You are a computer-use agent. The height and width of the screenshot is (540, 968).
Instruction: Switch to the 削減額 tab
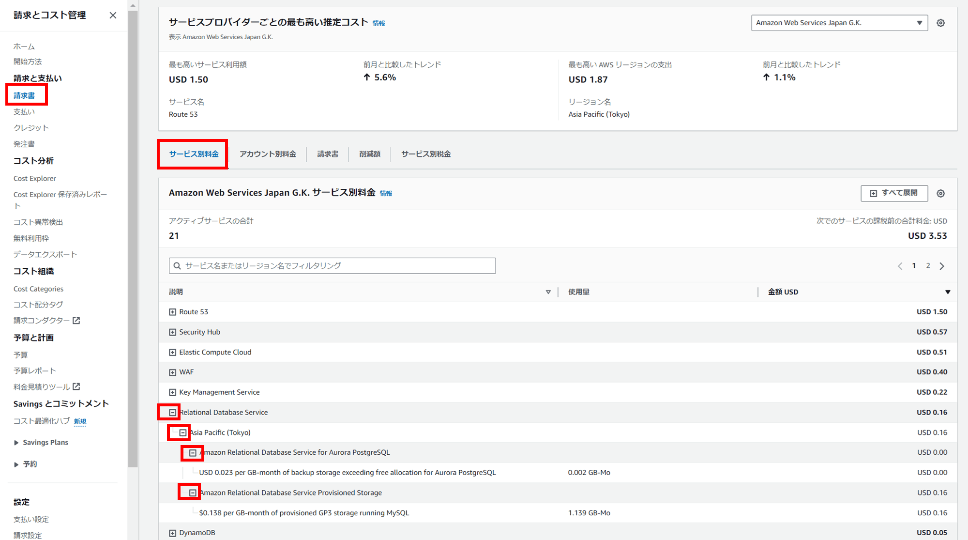coord(370,154)
